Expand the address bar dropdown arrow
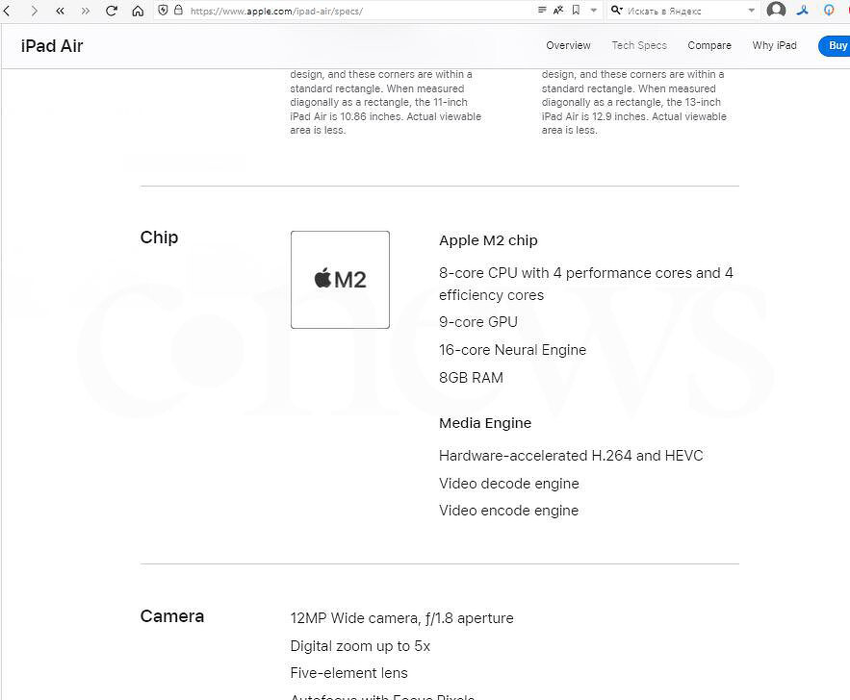This screenshot has height=700, width=850. tap(594, 11)
